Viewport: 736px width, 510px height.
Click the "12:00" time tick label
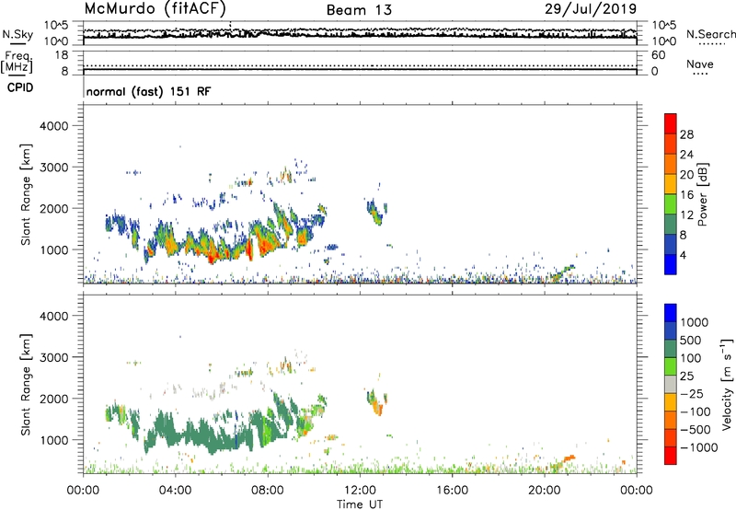tap(360, 490)
